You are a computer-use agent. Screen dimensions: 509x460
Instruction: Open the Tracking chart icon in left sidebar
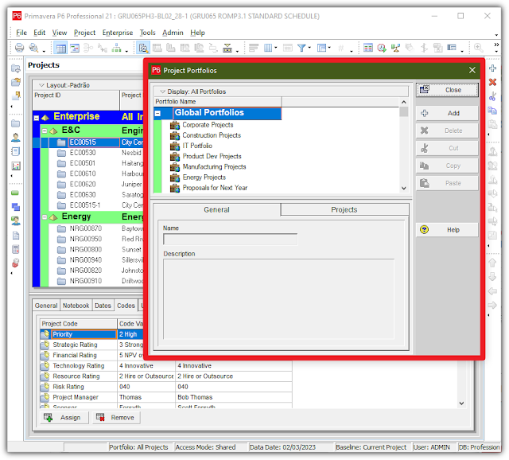16,166
